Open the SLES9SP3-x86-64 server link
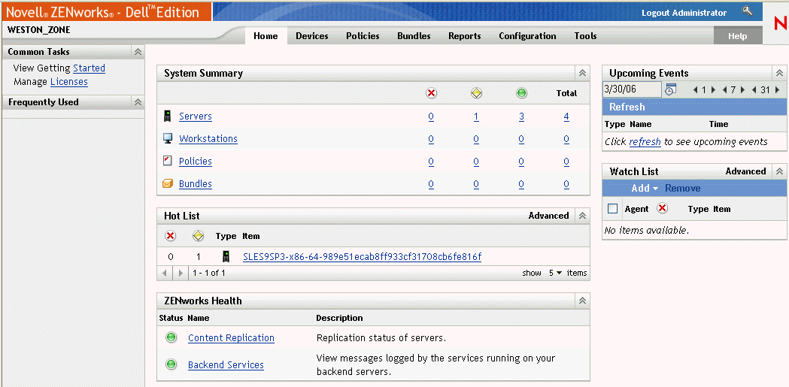This screenshot has height=387, width=789. click(x=362, y=257)
